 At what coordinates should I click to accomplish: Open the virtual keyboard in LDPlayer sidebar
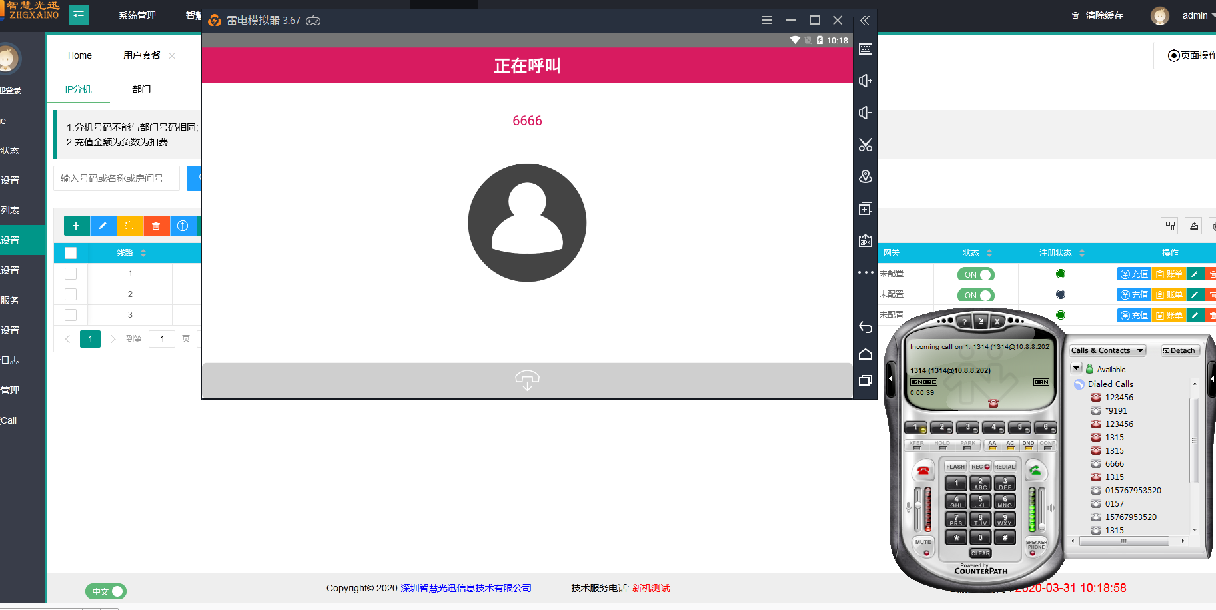pyautogui.click(x=865, y=49)
